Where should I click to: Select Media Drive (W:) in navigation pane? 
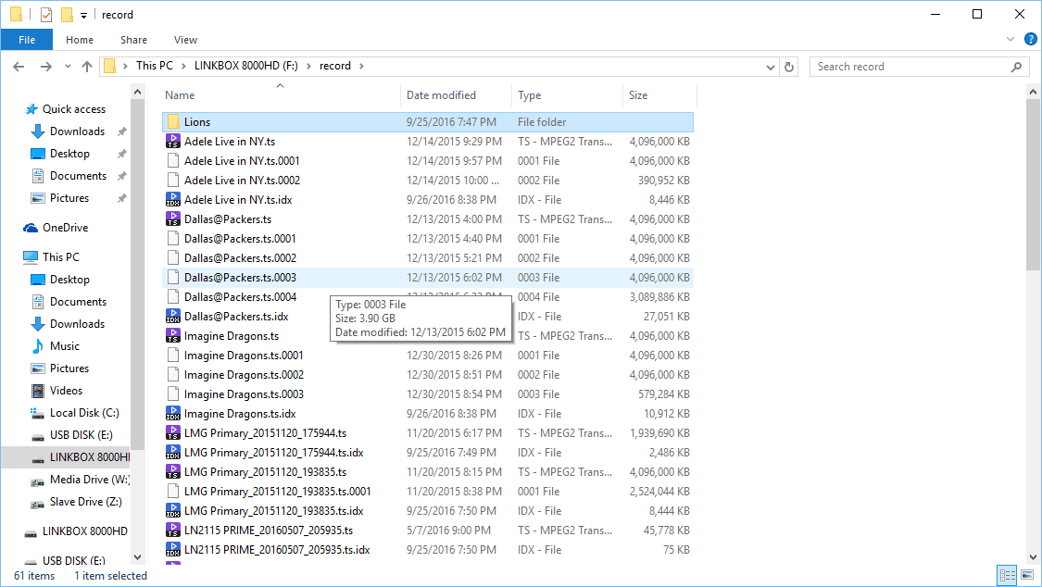tap(90, 480)
